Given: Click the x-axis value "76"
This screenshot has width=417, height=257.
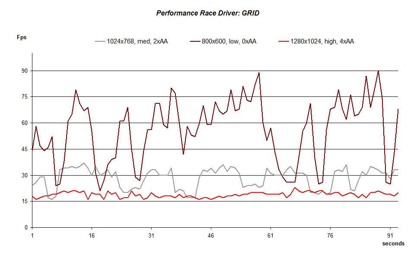Looking at the screenshot, I should (x=330, y=236).
